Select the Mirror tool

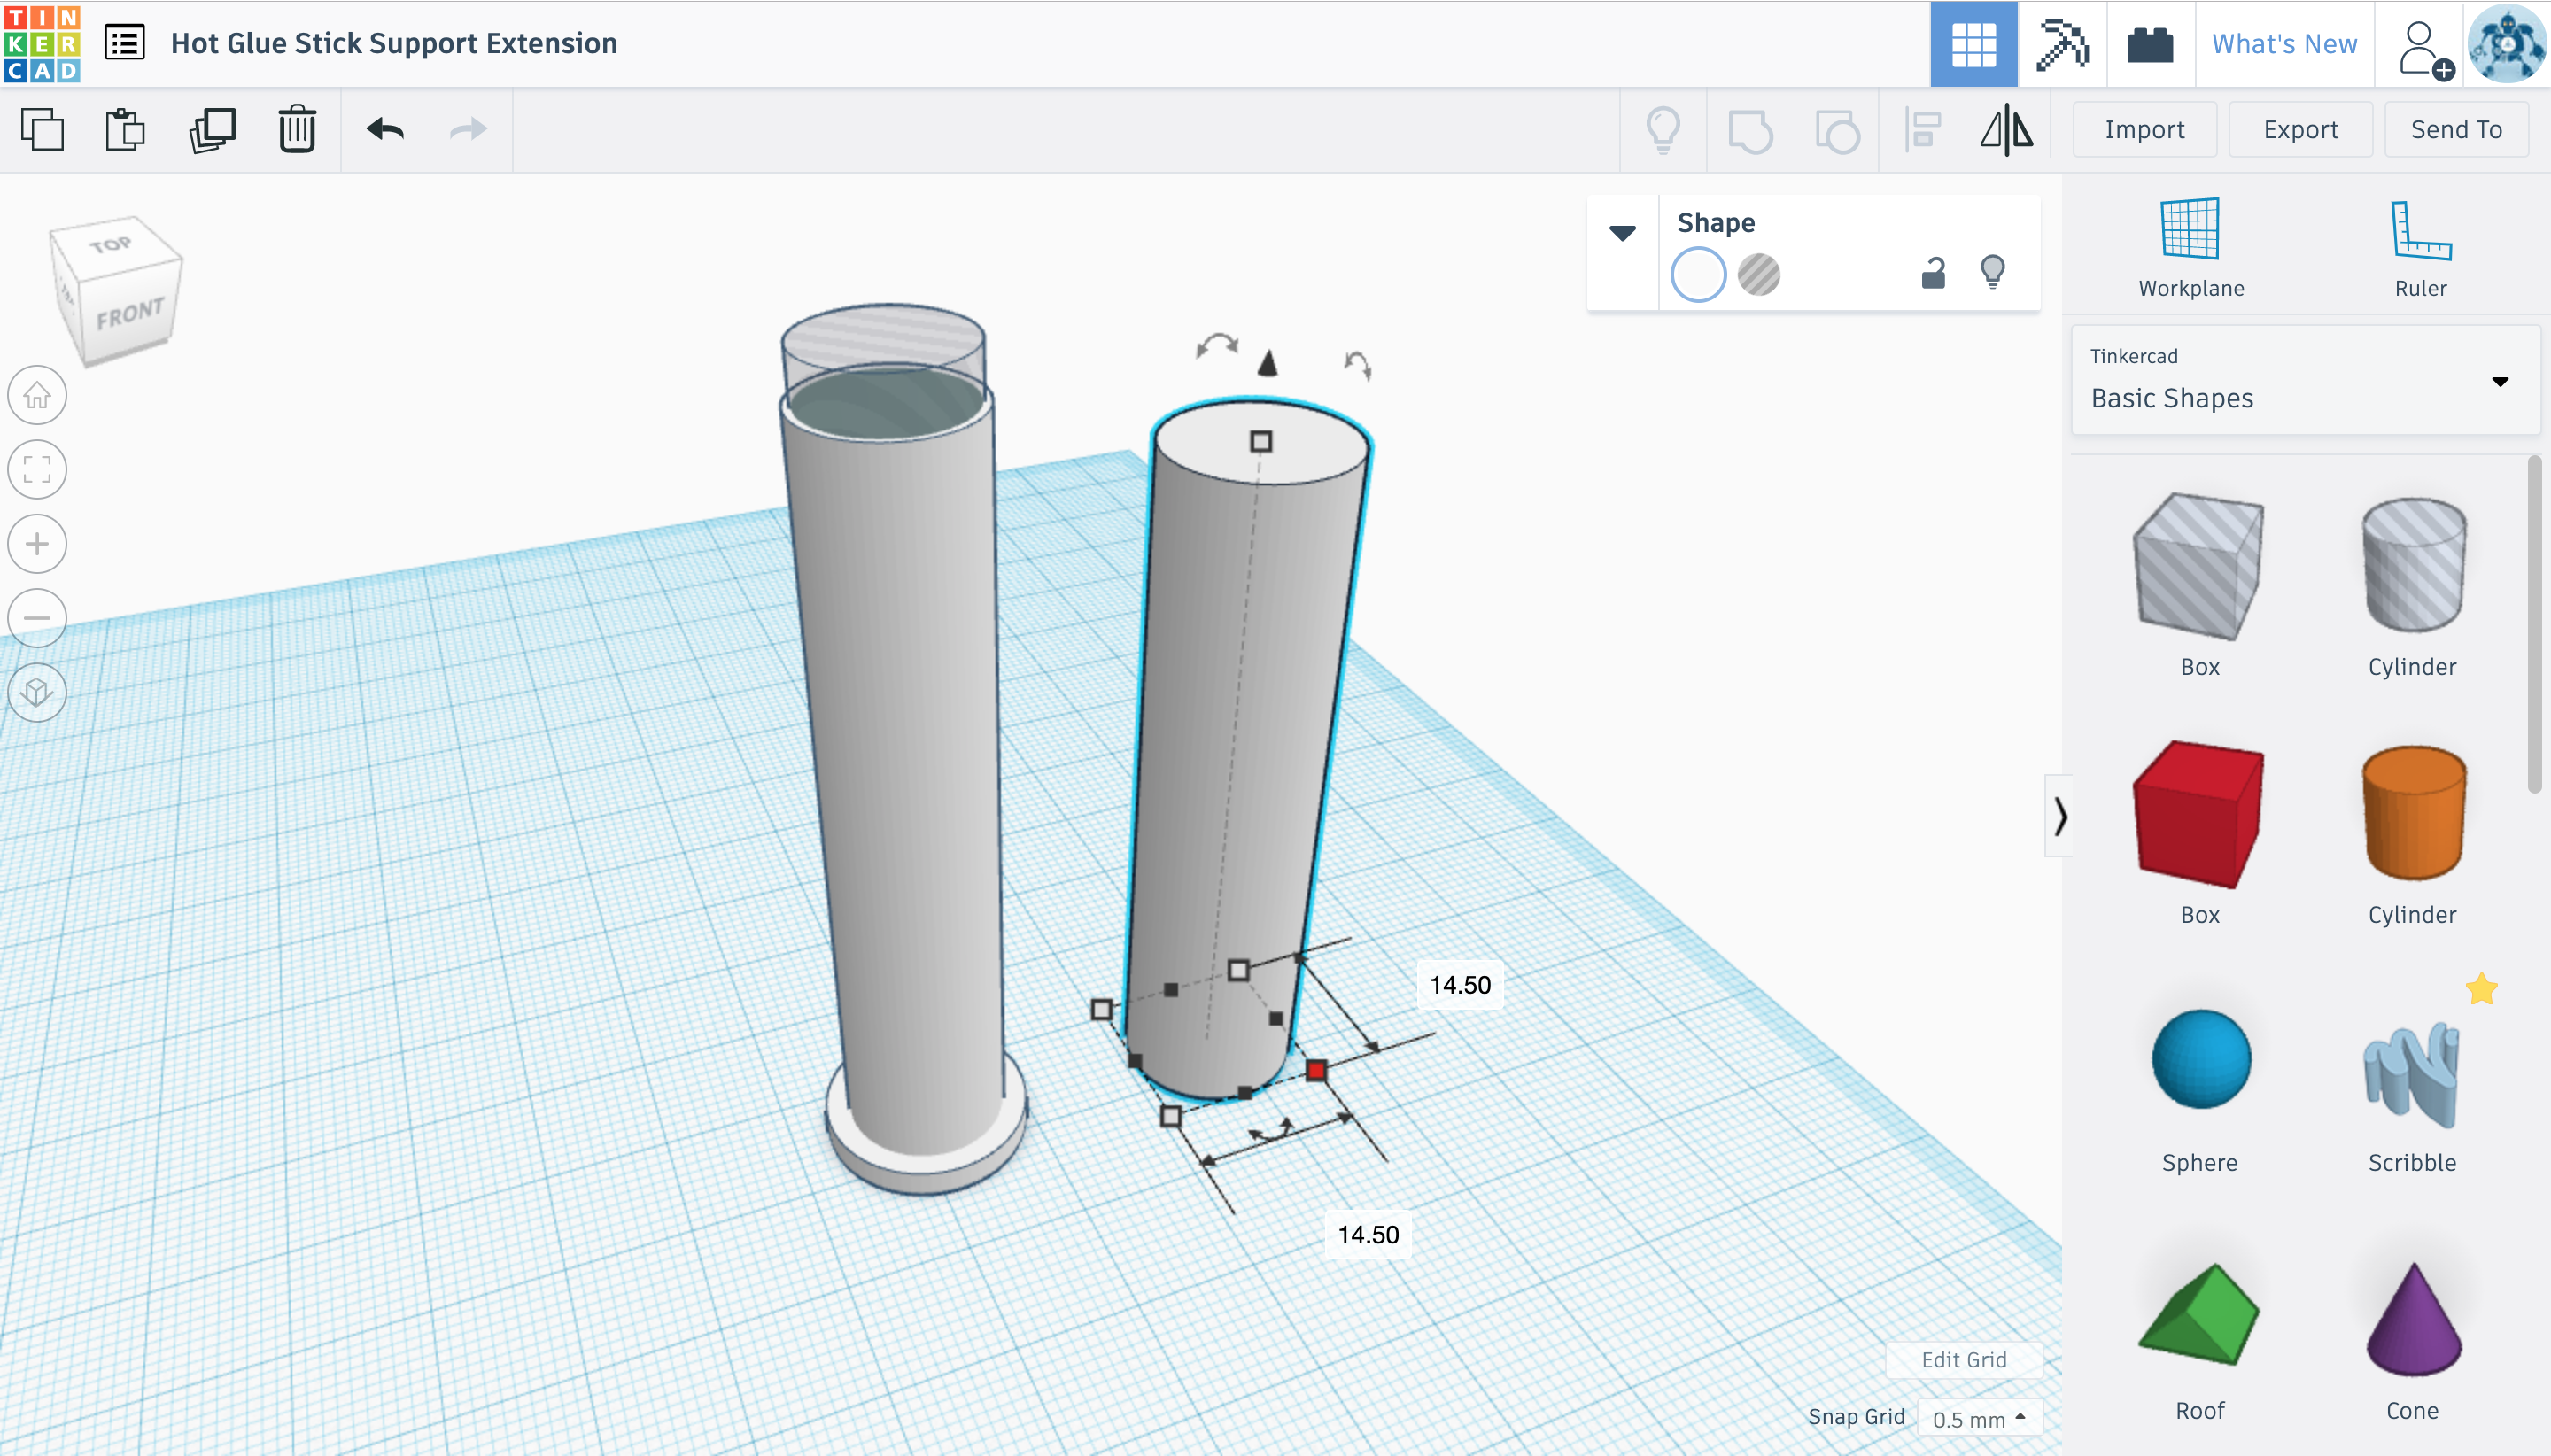pos(2006,130)
